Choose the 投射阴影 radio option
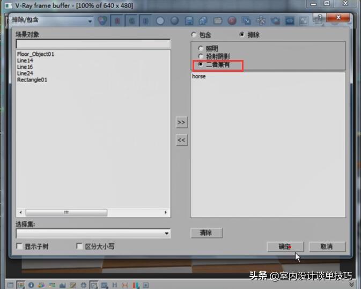Viewport: 361px width, 289px height. pyautogui.click(x=201, y=56)
